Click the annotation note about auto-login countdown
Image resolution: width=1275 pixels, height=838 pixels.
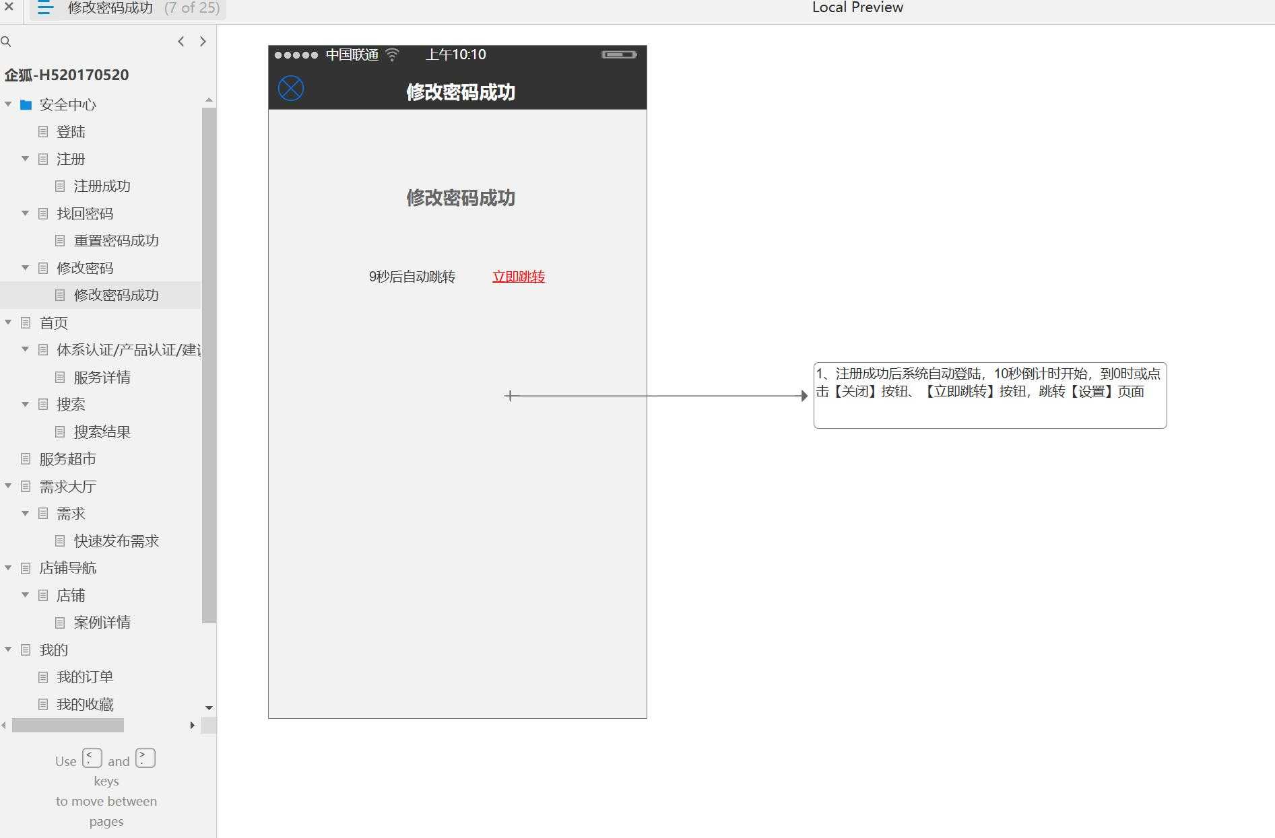pyautogui.click(x=989, y=394)
